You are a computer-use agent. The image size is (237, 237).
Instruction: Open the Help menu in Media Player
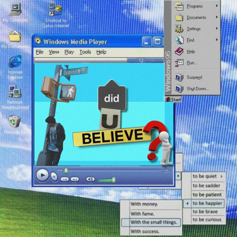pyautogui.click(x=101, y=52)
